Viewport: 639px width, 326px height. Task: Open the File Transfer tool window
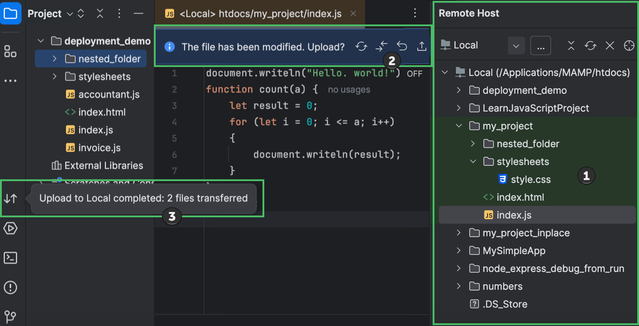pos(10,198)
